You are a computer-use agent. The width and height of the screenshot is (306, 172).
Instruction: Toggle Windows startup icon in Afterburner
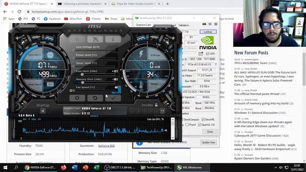pyautogui.click(x=43, y=111)
